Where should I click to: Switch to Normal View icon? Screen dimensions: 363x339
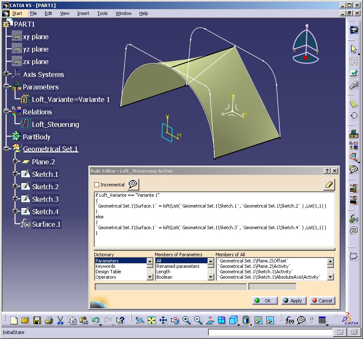pos(210,320)
